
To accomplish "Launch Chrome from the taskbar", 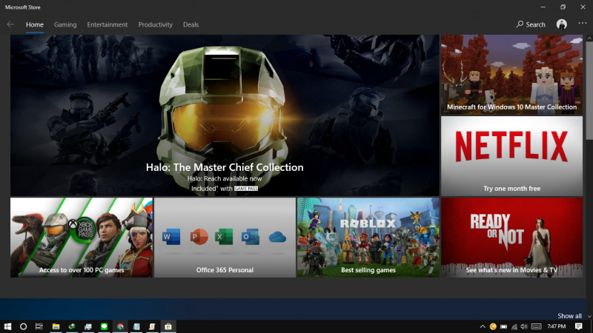I will tap(120, 326).
